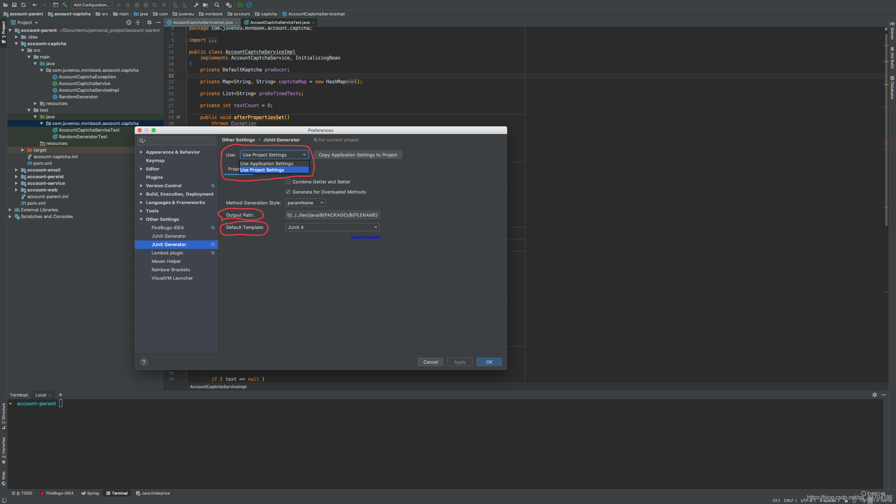Open the FindBugs-IDEA bottom tab
This screenshot has height=504, width=896.
(57, 493)
